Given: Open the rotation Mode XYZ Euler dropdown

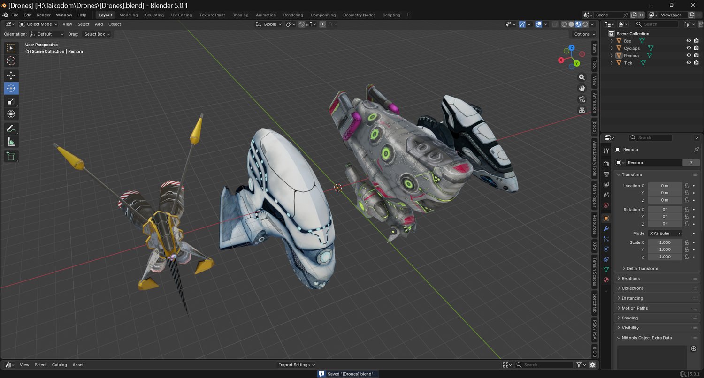Looking at the screenshot, I should [665, 234].
